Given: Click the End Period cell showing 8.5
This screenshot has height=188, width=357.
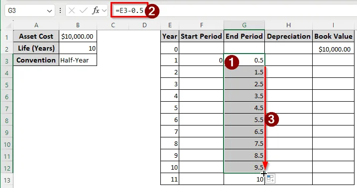Looking at the screenshot, I should pos(244,155).
